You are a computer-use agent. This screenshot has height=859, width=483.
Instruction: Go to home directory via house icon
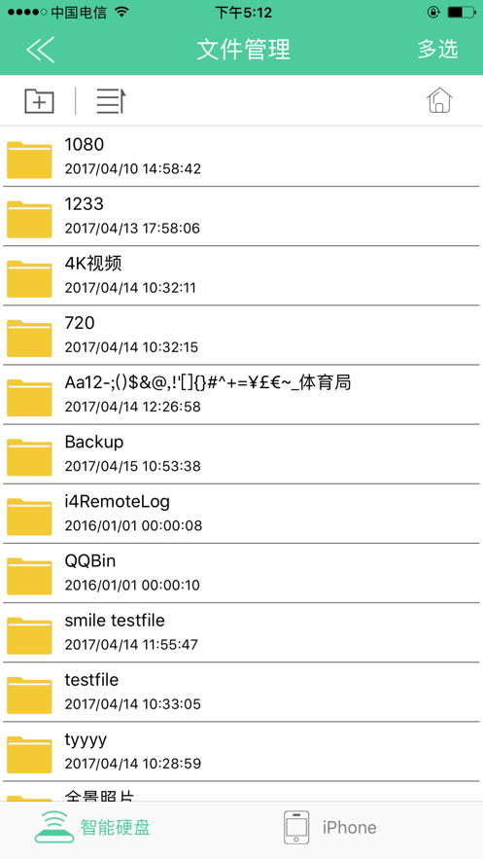point(439,100)
